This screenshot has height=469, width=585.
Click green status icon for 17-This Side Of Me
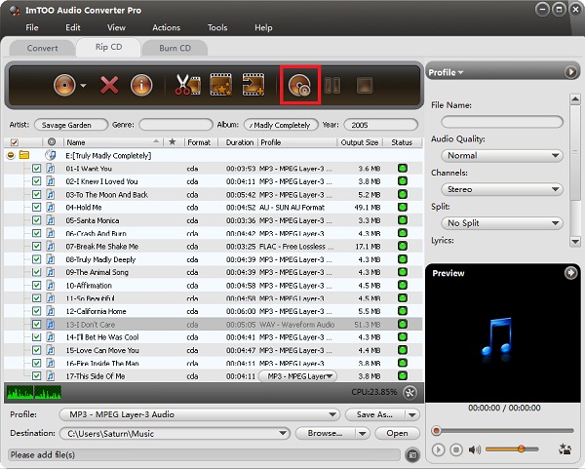(x=402, y=375)
